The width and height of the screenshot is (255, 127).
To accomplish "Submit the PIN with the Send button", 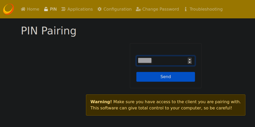I will [x=166, y=77].
